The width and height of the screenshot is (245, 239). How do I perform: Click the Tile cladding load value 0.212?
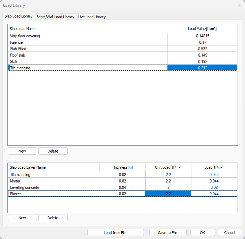202,68
